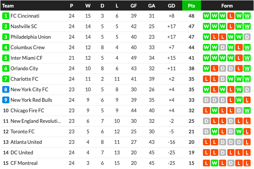The image size is (254, 169).
Task: Click the Team column header
Action: (8, 6)
